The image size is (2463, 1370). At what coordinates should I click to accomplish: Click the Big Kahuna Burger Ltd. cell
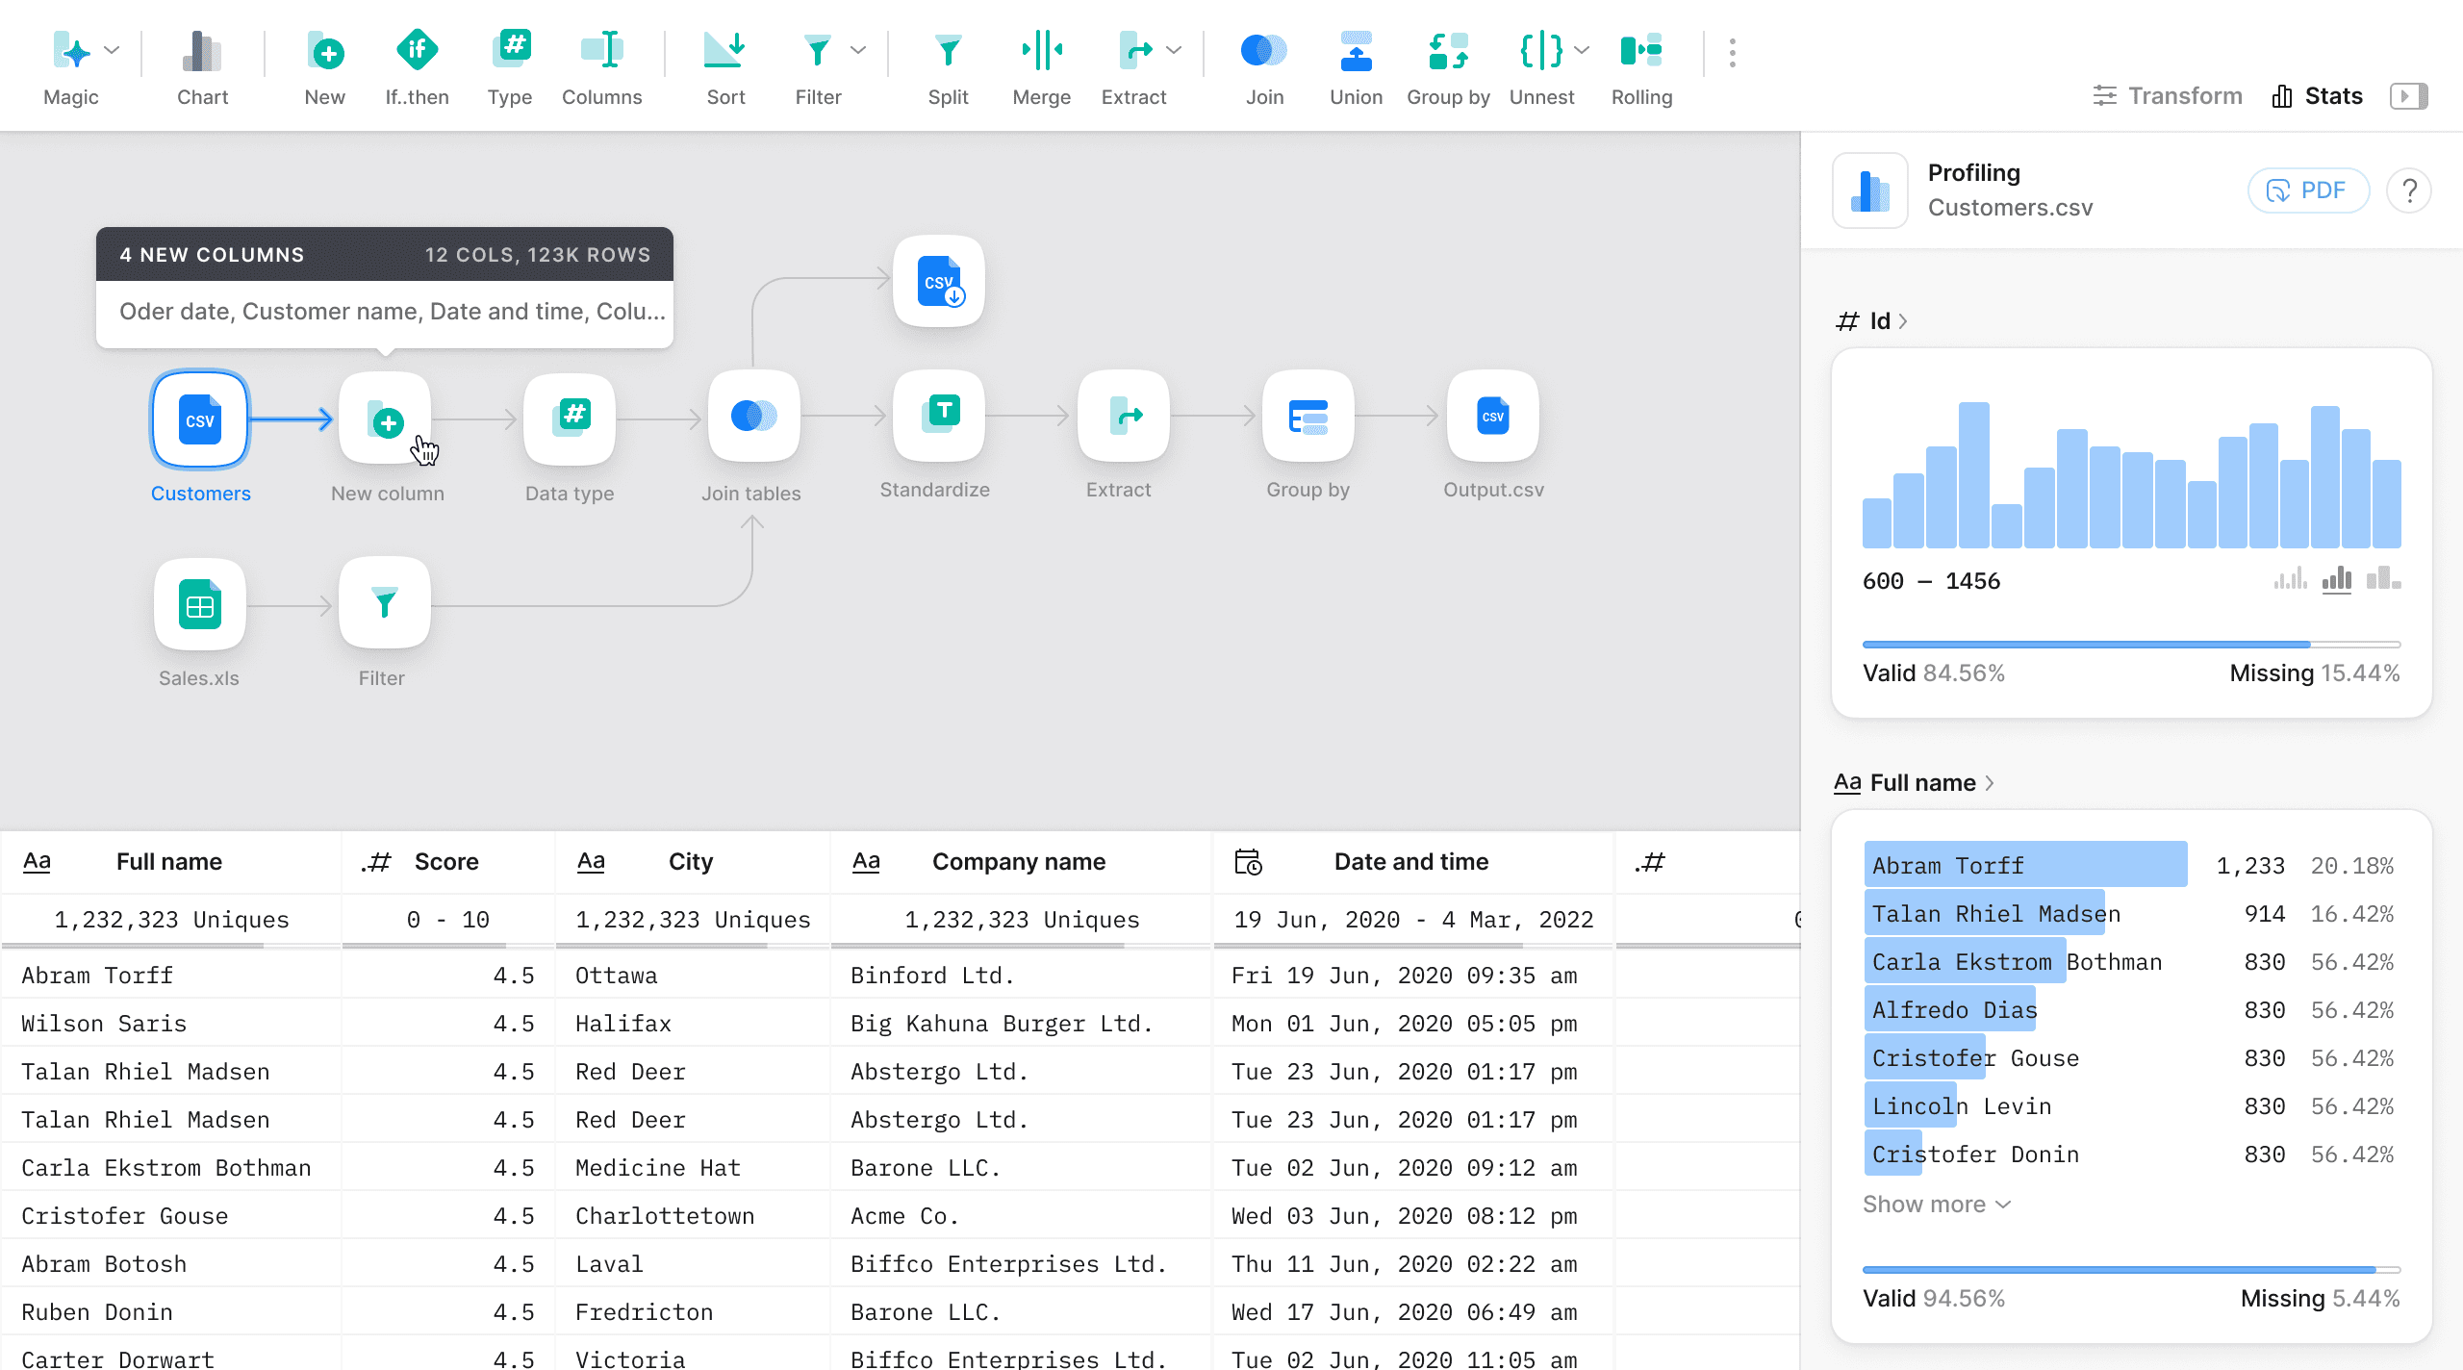[x=1022, y=1023]
